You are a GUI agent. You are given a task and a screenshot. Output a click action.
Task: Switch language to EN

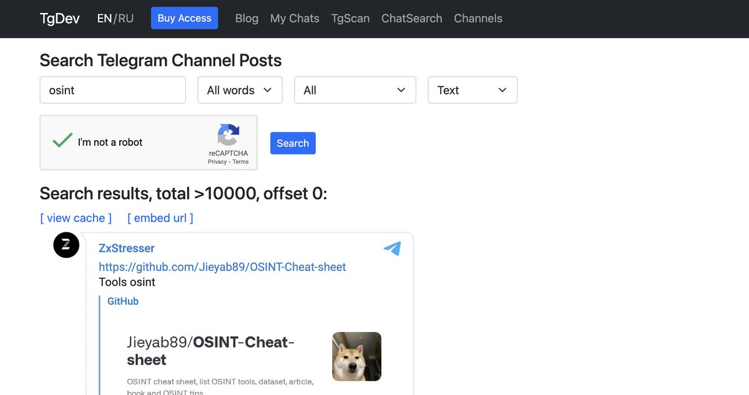104,19
